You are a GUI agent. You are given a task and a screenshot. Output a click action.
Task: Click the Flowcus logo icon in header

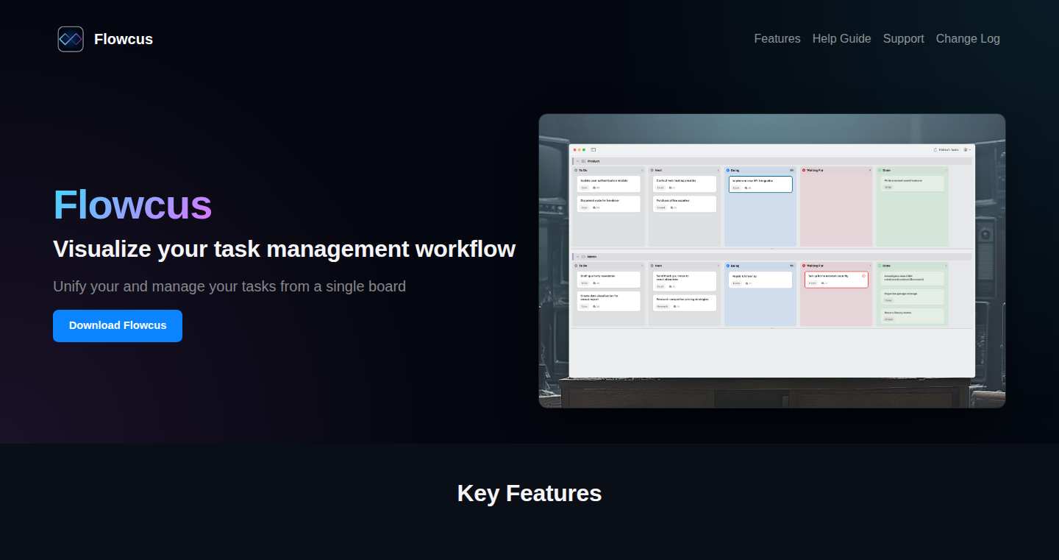click(71, 39)
